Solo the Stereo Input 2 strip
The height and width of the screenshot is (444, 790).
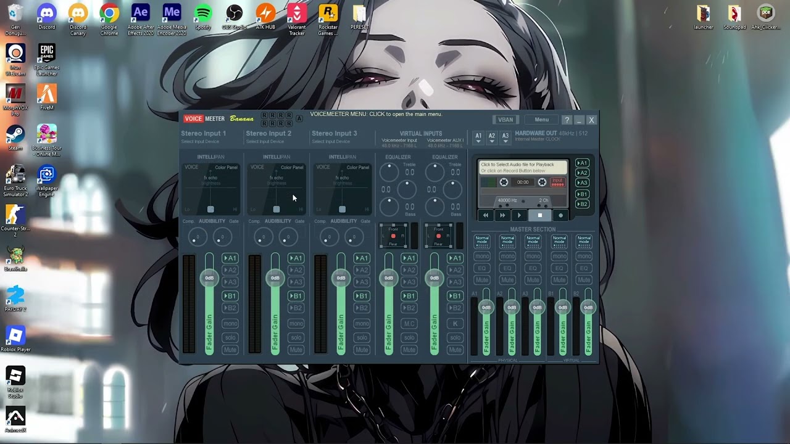296,337
